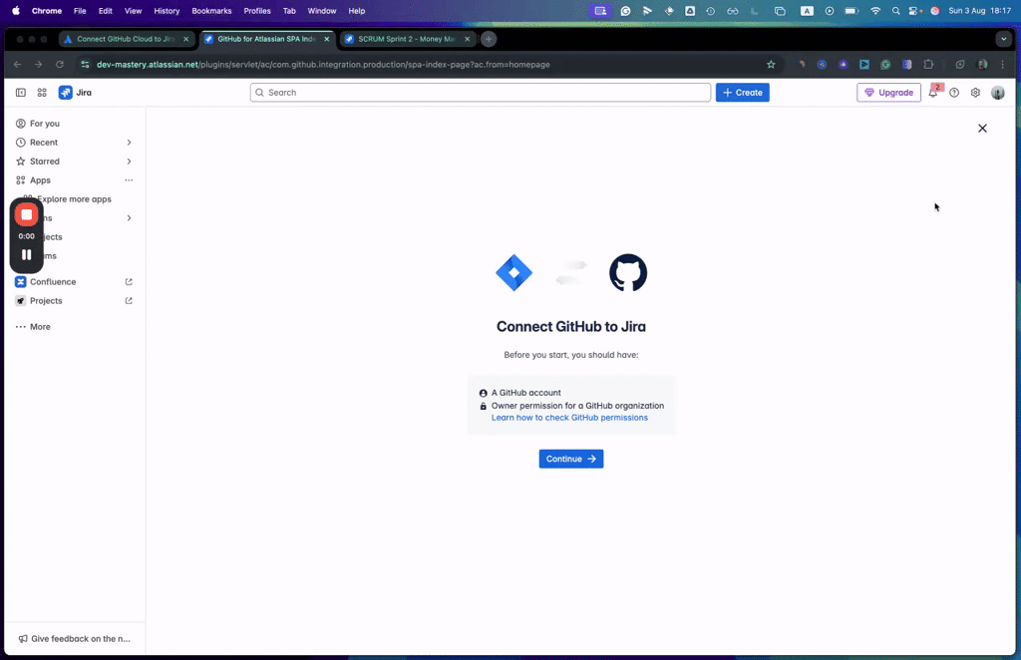Viewport: 1021px width, 660px height.
Task: Open a new Chrome tab
Action: (x=489, y=39)
